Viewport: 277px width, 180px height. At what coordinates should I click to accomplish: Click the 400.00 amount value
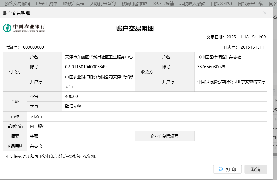(72, 96)
